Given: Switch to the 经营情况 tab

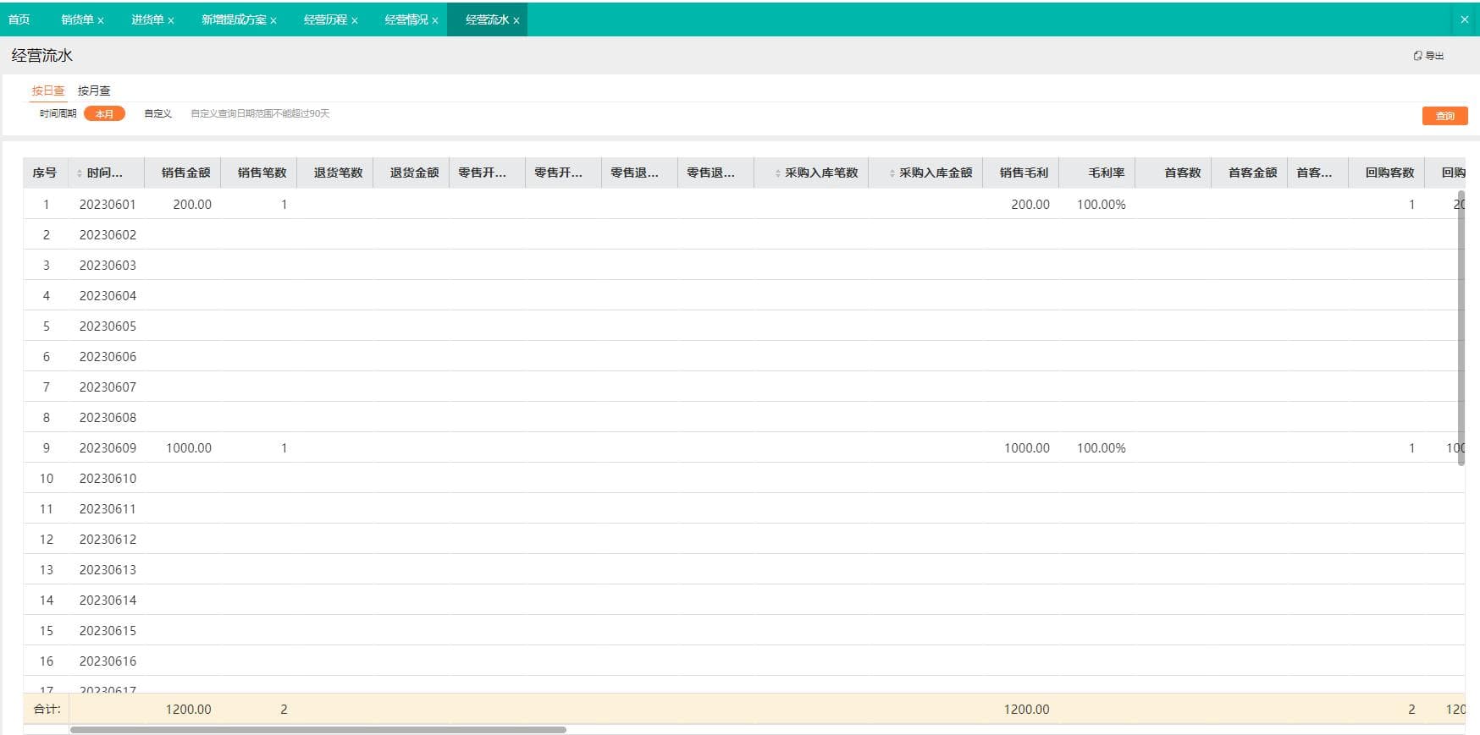Looking at the screenshot, I should [406, 19].
